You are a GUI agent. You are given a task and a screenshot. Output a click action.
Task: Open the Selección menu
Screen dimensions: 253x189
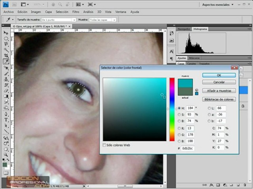point(62,12)
